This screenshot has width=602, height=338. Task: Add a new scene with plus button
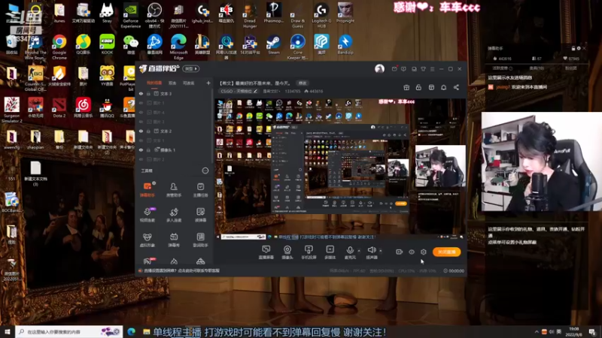pos(208,83)
